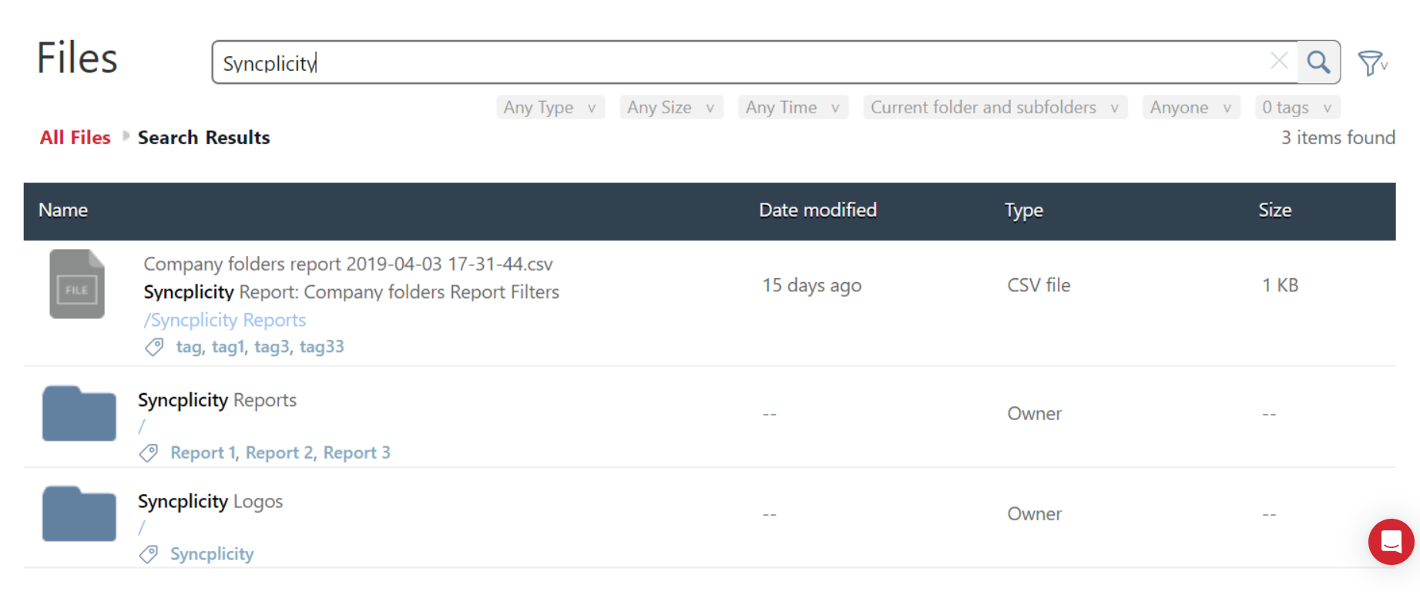Click the Report 2 tag
The image size is (1420, 592).
click(280, 453)
